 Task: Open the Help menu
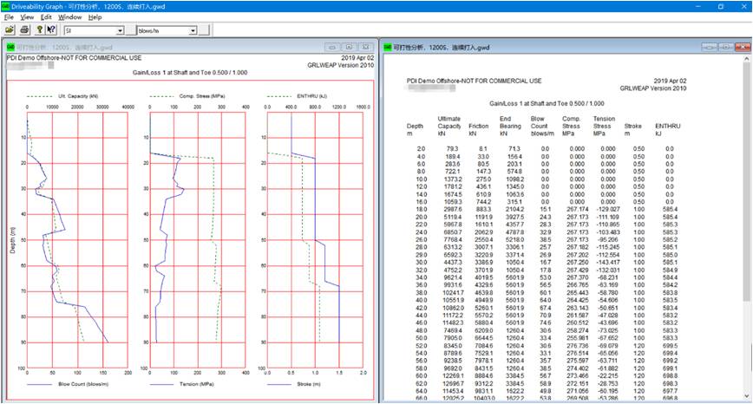[95, 16]
